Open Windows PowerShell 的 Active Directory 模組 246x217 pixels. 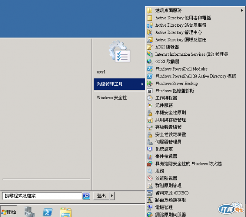point(195,76)
